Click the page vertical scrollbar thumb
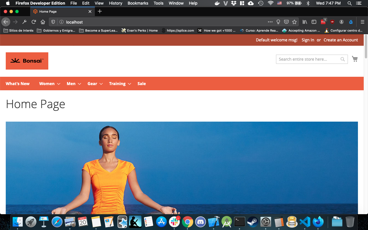 point(366,47)
